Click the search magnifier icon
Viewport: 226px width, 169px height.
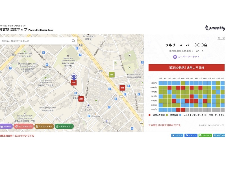[x=73, y=41]
